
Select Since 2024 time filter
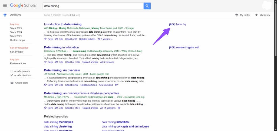[16, 32]
